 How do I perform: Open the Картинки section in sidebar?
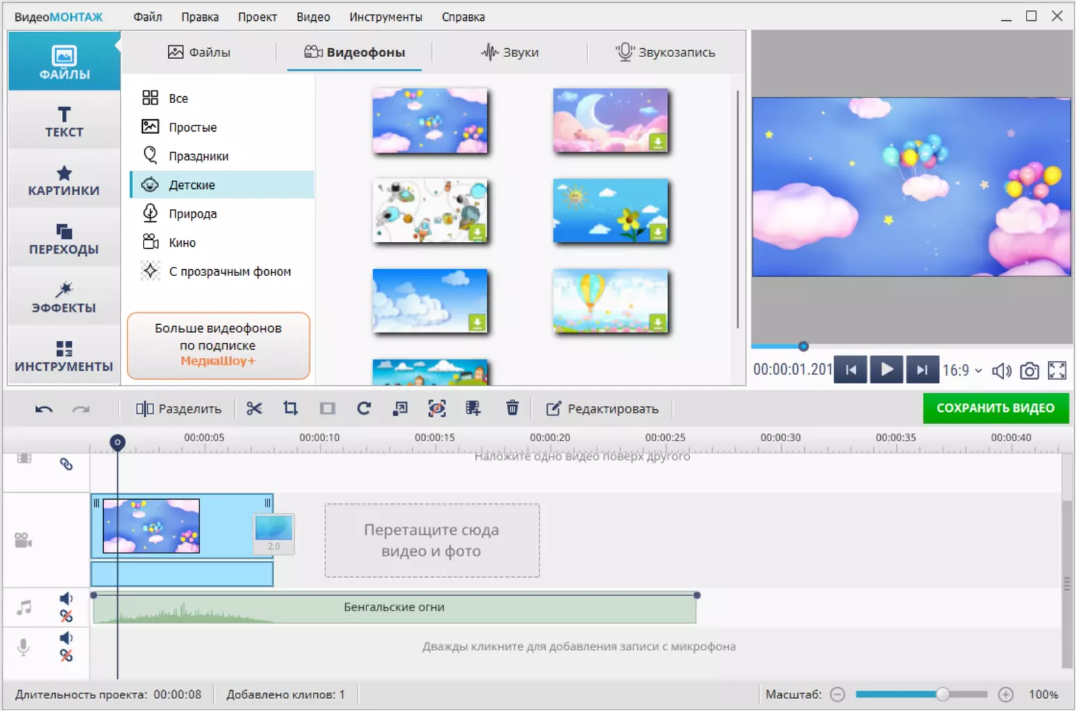(64, 180)
